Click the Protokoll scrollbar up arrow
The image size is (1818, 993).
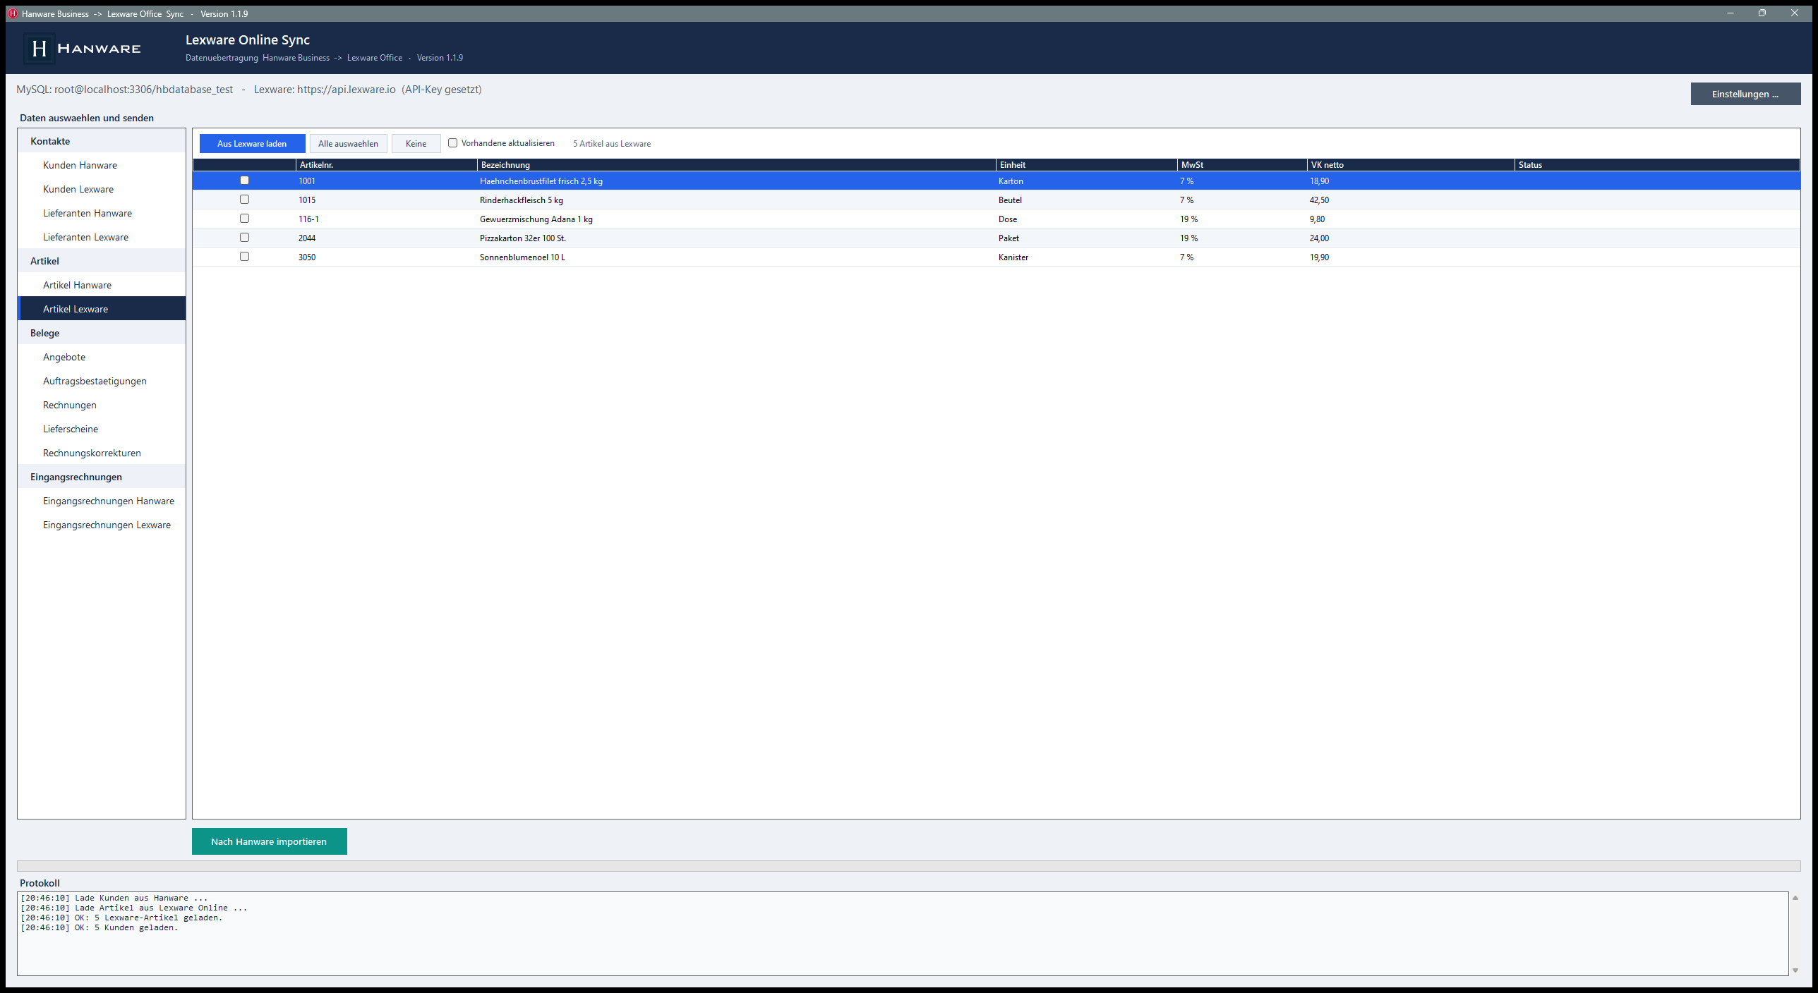point(1795,898)
